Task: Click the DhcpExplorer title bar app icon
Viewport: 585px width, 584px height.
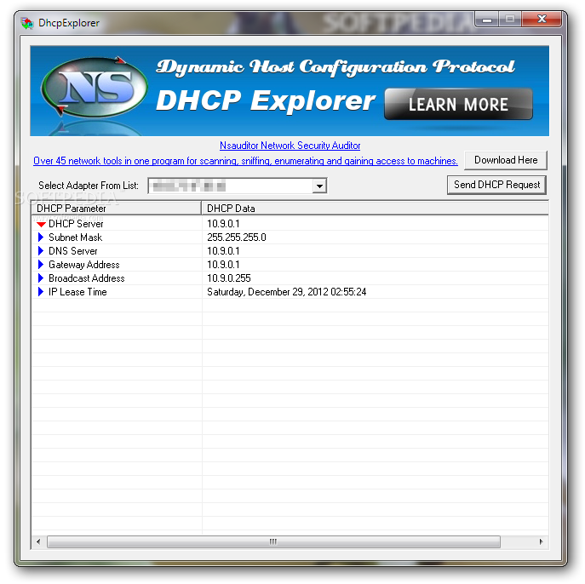Action: coord(27,23)
